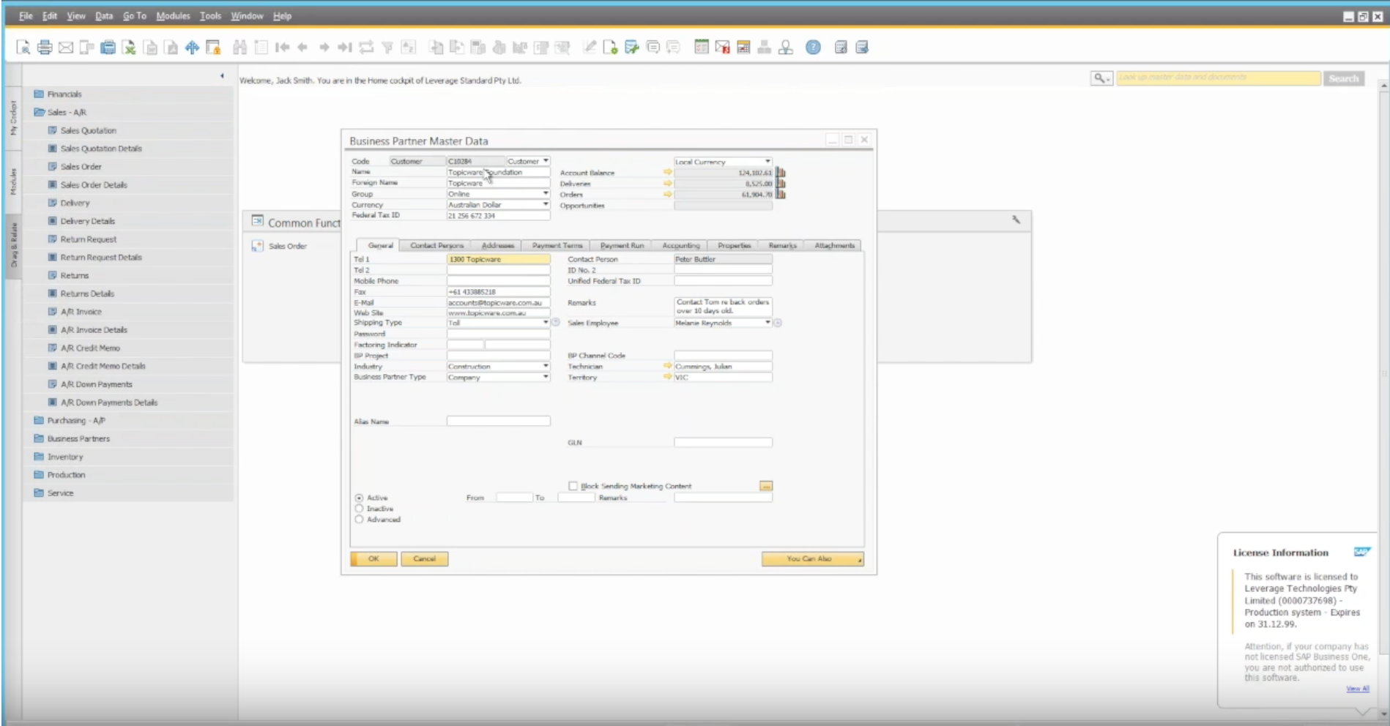Open Deliveries chart icon
This screenshot has width=1390, height=726.
click(x=781, y=184)
